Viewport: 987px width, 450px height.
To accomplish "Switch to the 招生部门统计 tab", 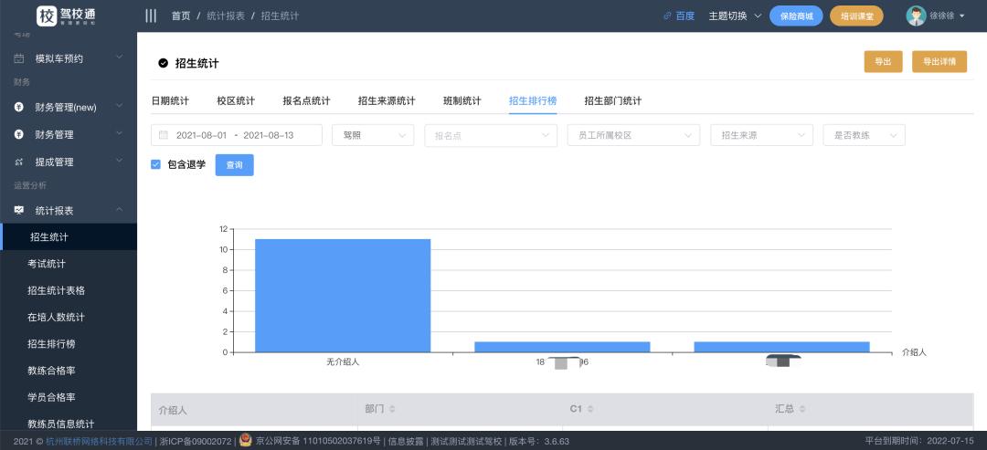I will (613, 100).
